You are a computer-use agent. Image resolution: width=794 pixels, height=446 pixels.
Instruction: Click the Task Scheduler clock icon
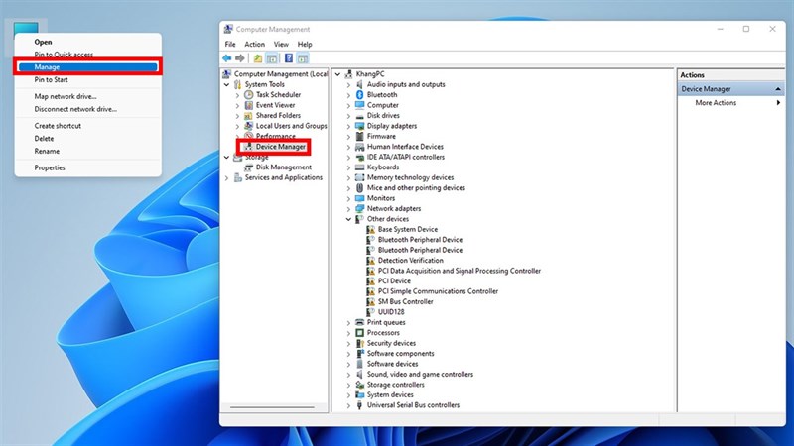pos(249,94)
